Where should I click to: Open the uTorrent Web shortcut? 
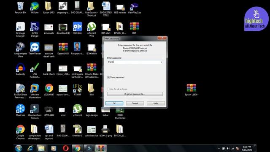92,29
